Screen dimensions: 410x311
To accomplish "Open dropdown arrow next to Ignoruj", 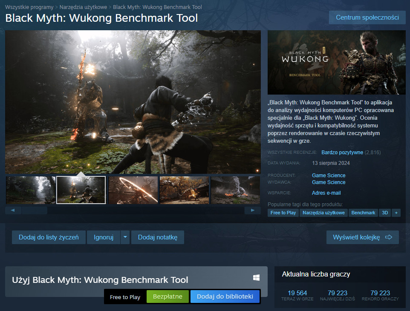I will pyautogui.click(x=125, y=237).
